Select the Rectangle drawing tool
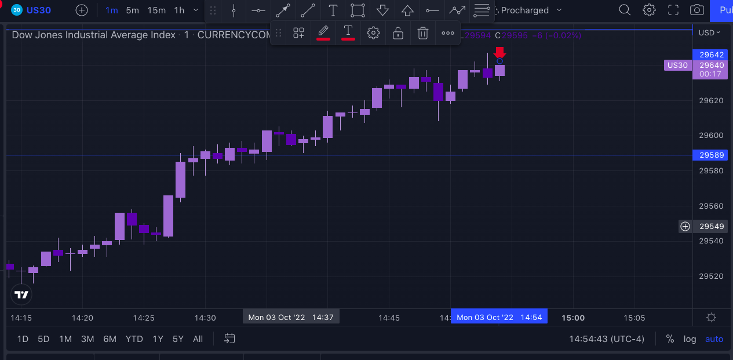 coord(357,10)
